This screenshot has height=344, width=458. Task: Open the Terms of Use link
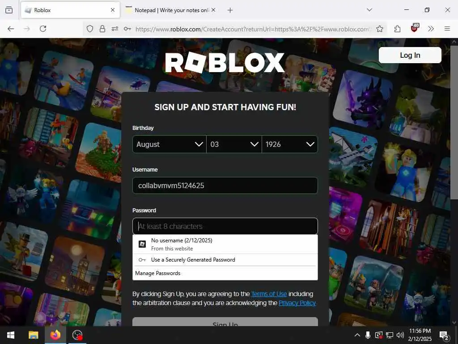[x=269, y=294]
